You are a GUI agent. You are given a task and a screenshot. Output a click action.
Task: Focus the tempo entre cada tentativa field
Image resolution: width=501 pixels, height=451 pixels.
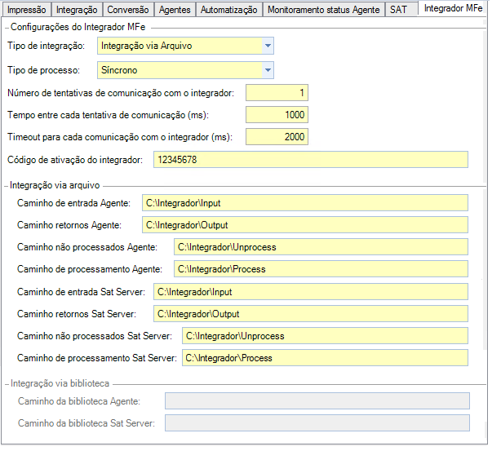point(277,115)
